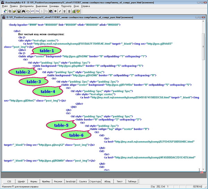Open the Выделение menu

pyautogui.click(x=41, y=6)
